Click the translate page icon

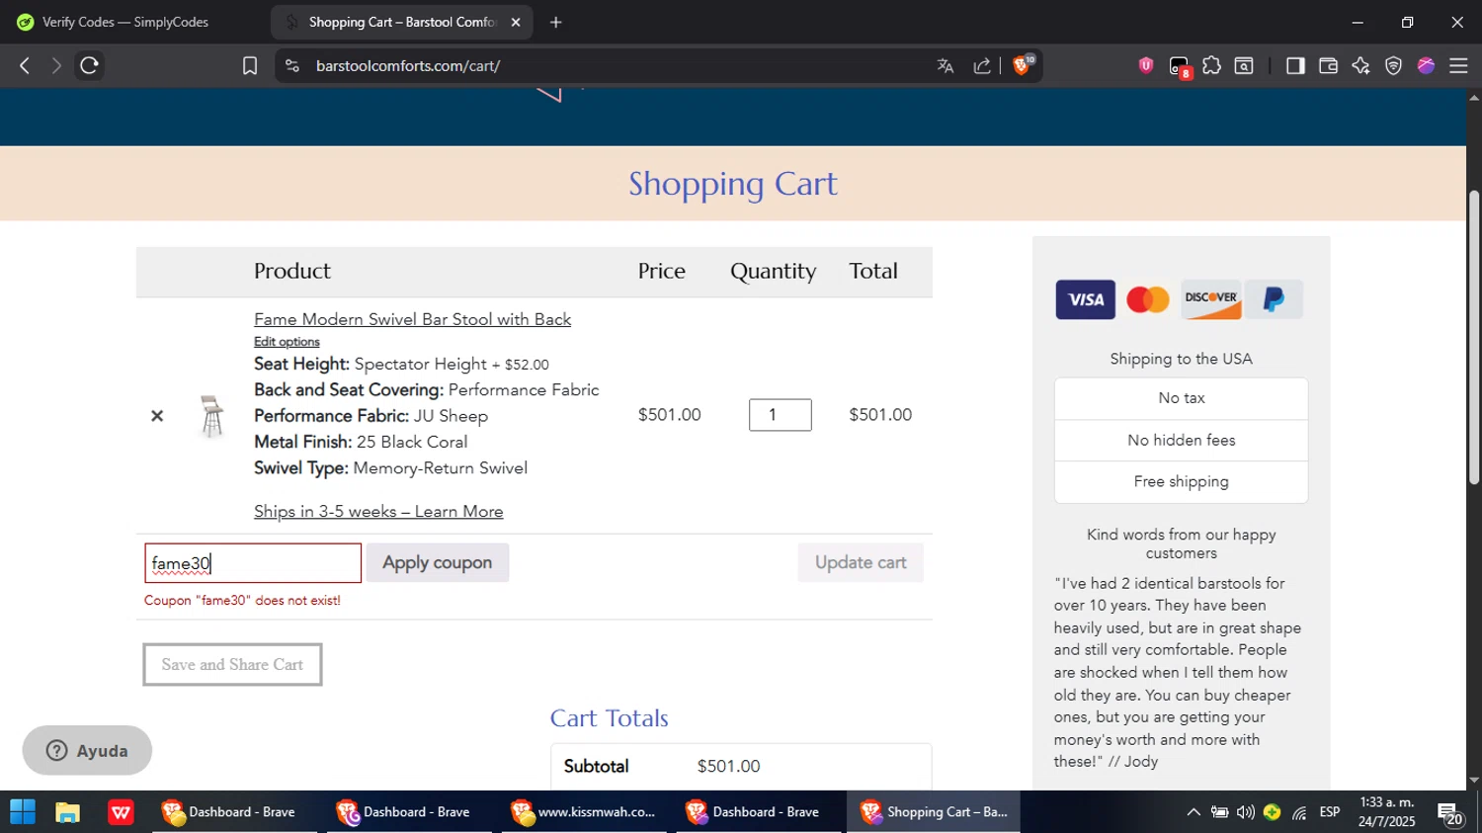[x=946, y=66]
